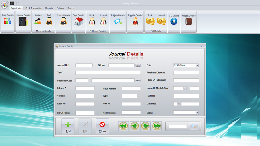Image resolution: width=260 pixels, height=146 pixels.
Task: Click the magnifier search button
Action: [194, 126]
